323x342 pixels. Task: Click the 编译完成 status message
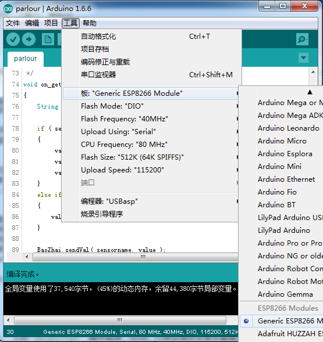point(23,274)
